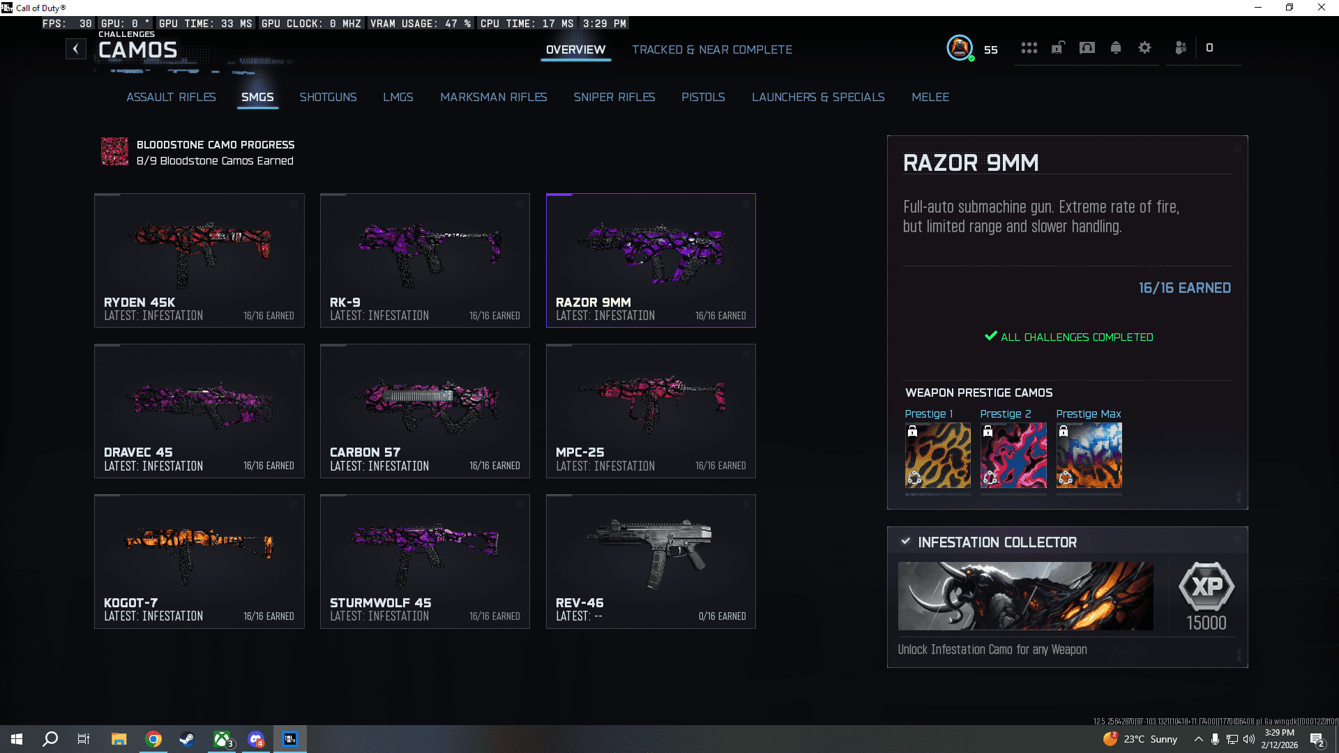Click Unlock Infestation Camo for any Weapon text

(992, 649)
